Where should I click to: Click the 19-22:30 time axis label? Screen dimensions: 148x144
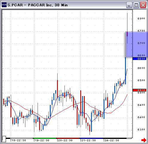click(42, 140)
